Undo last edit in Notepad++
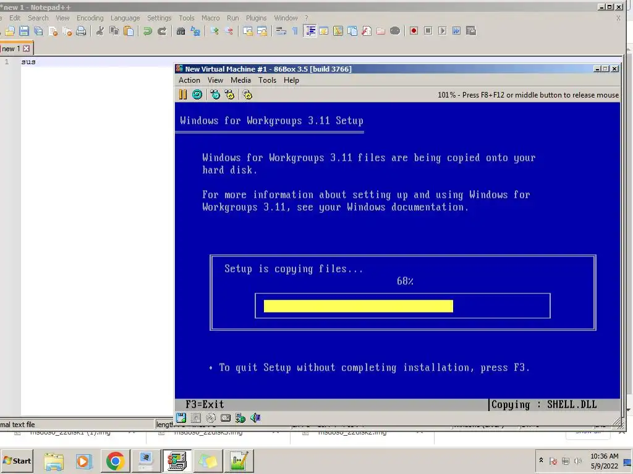This screenshot has width=633, height=474. coord(147,31)
